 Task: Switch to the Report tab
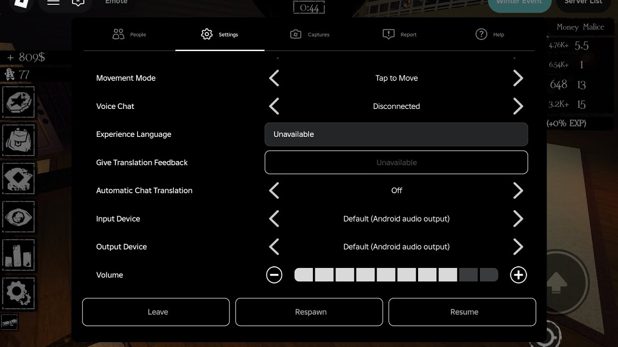pos(399,34)
